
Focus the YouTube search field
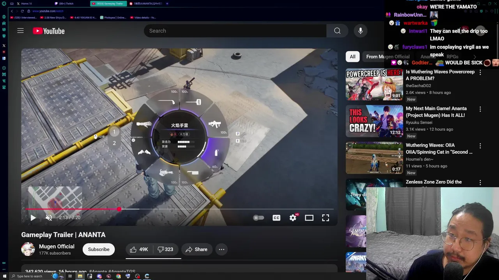point(235,31)
